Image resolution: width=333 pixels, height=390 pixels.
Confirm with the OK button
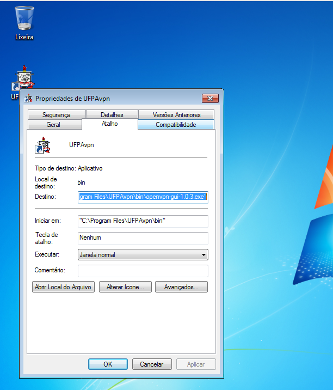click(x=108, y=364)
